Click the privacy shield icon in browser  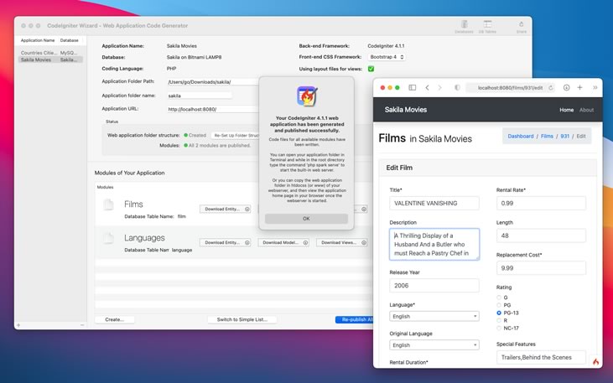coord(457,87)
